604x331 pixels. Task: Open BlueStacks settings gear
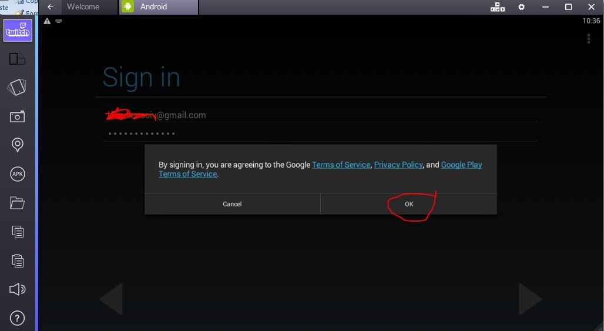coord(522,7)
